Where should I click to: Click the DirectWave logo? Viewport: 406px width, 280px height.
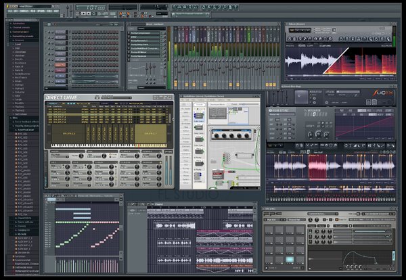click(x=62, y=97)
